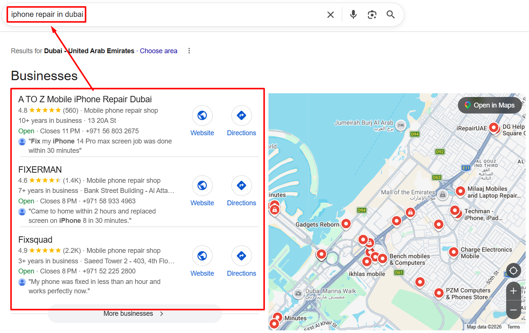Select the Techman iPhone, iPad map pin
The image size is (529, 333).
(x=455, y=211)
